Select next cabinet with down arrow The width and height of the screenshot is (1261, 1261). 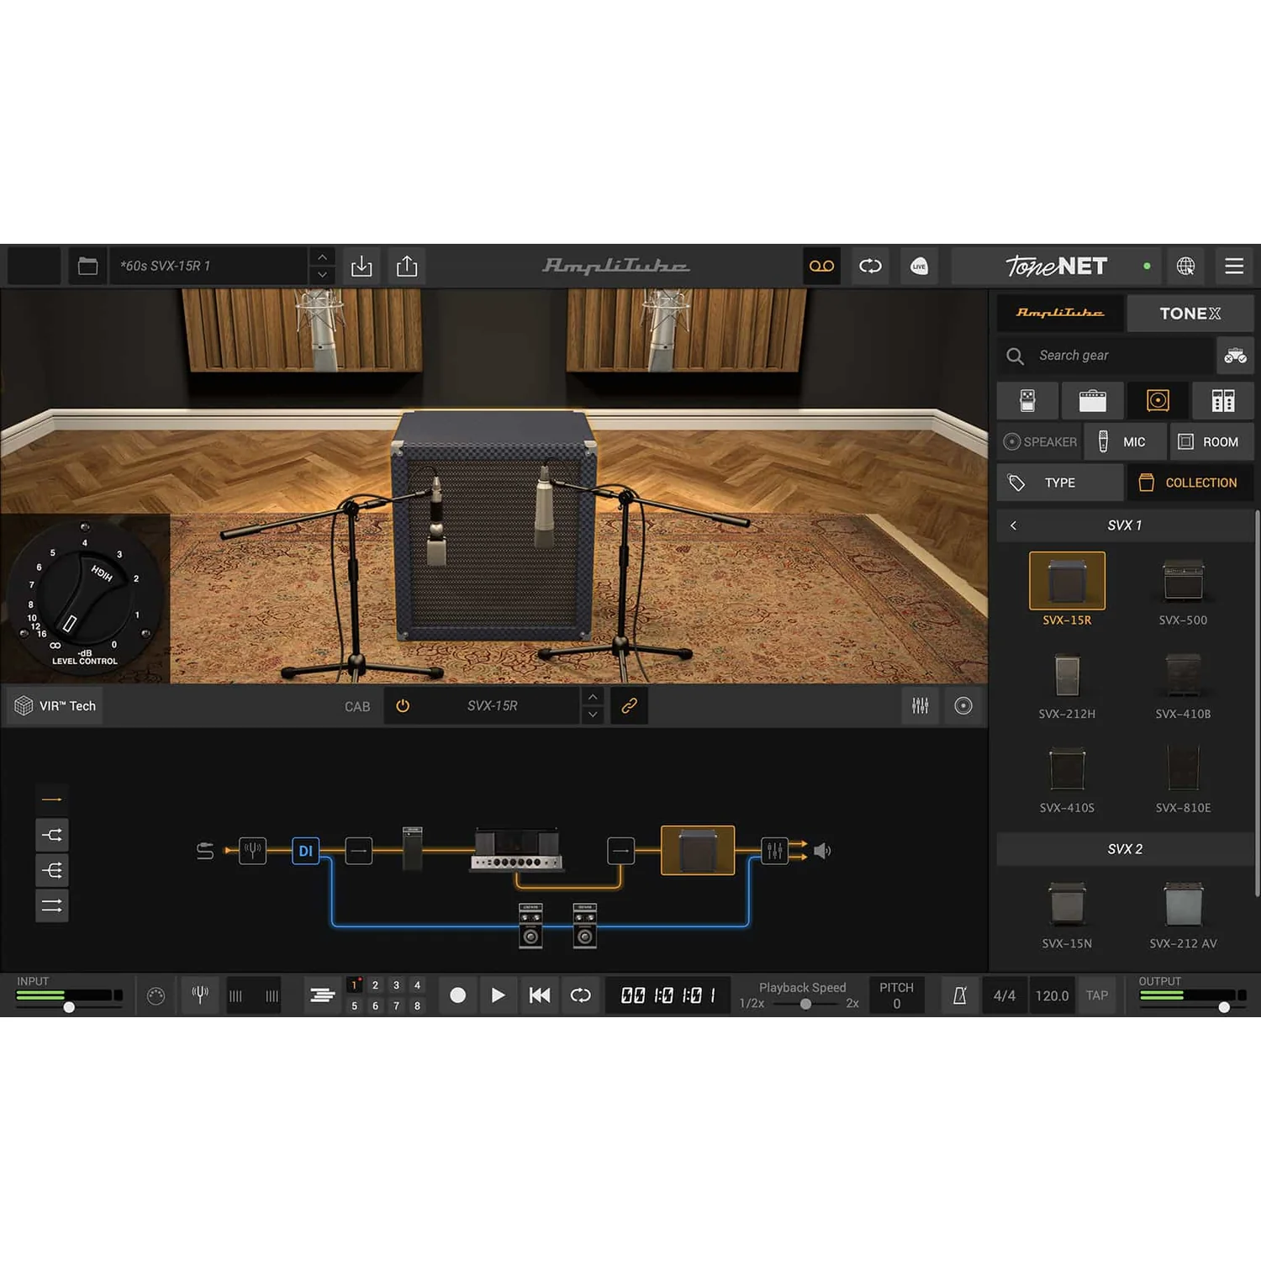click(x=593, y=715)
